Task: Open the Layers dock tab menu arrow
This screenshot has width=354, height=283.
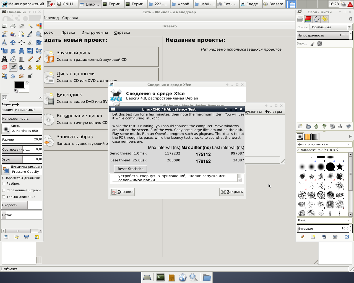Action: (x=351, y=19)
